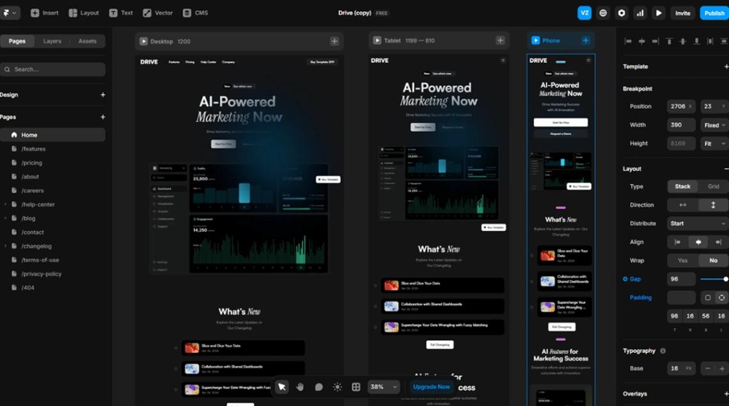This screenshot has width=729, height=406.
Task: Select the Home page
Action: 52,135
